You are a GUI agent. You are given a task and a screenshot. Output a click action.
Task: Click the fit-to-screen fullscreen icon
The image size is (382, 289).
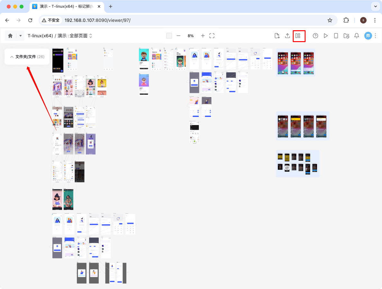(x=212, y=36)
